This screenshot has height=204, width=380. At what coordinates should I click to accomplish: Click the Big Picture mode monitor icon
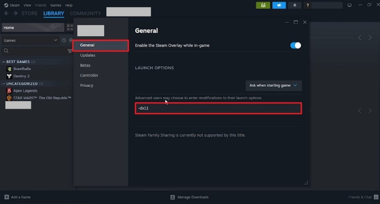click(x=349, y=5)
